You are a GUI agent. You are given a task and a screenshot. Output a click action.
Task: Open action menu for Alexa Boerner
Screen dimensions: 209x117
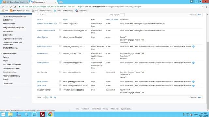coord(60,37)
